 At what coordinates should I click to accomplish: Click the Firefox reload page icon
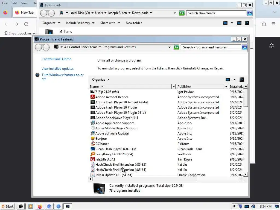point(26,24)
